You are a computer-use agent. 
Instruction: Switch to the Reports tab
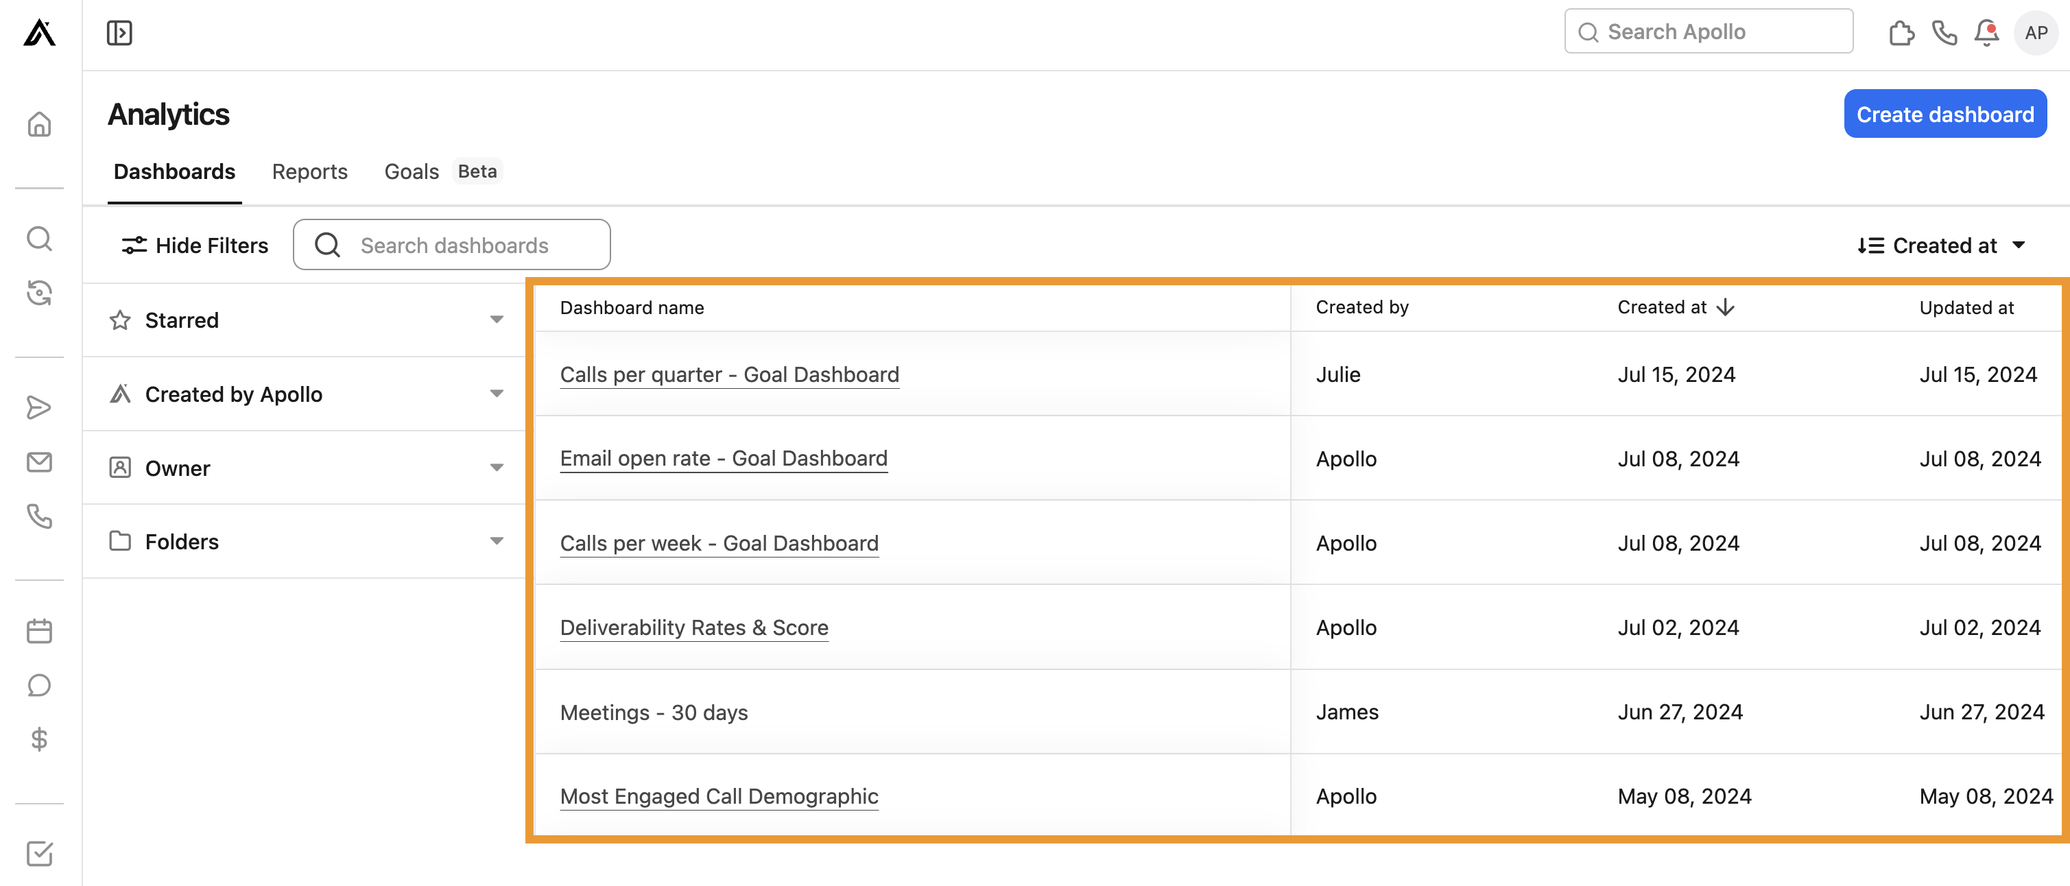(310, 171)
